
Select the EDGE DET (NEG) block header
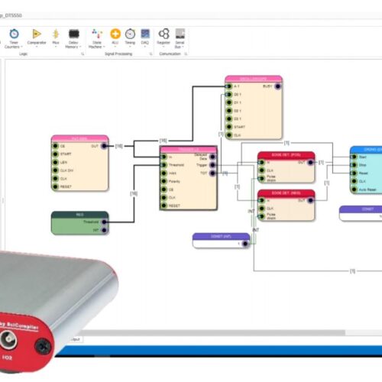click(x=286, y=193)
